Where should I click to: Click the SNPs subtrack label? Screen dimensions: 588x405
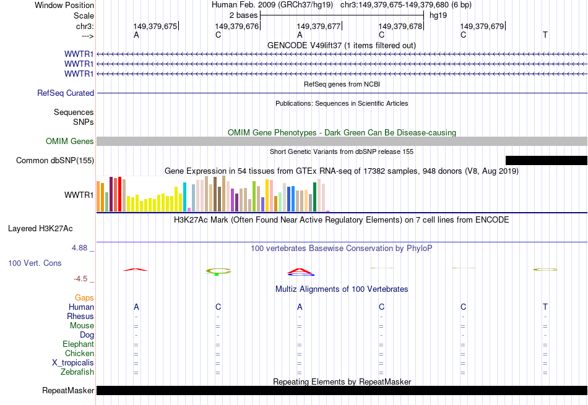tap(84, 122)
